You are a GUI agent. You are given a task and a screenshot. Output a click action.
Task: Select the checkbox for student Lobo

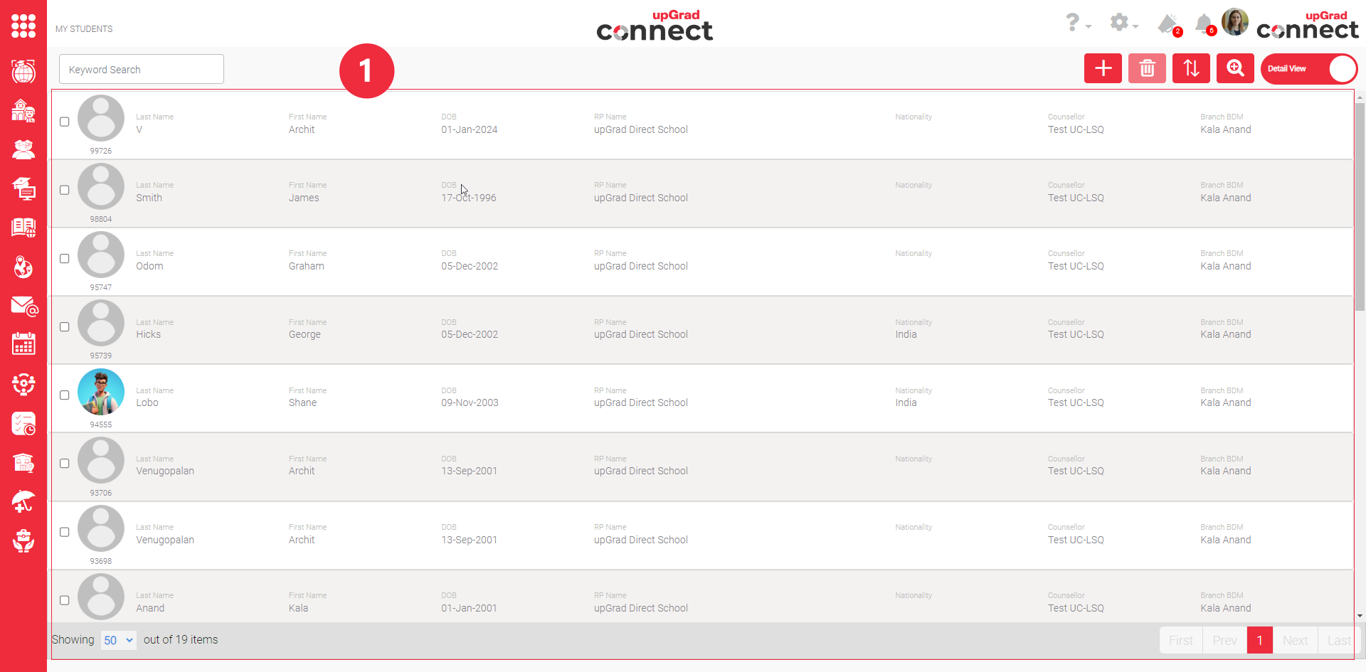pyautogui.click(x=65, y=395)
